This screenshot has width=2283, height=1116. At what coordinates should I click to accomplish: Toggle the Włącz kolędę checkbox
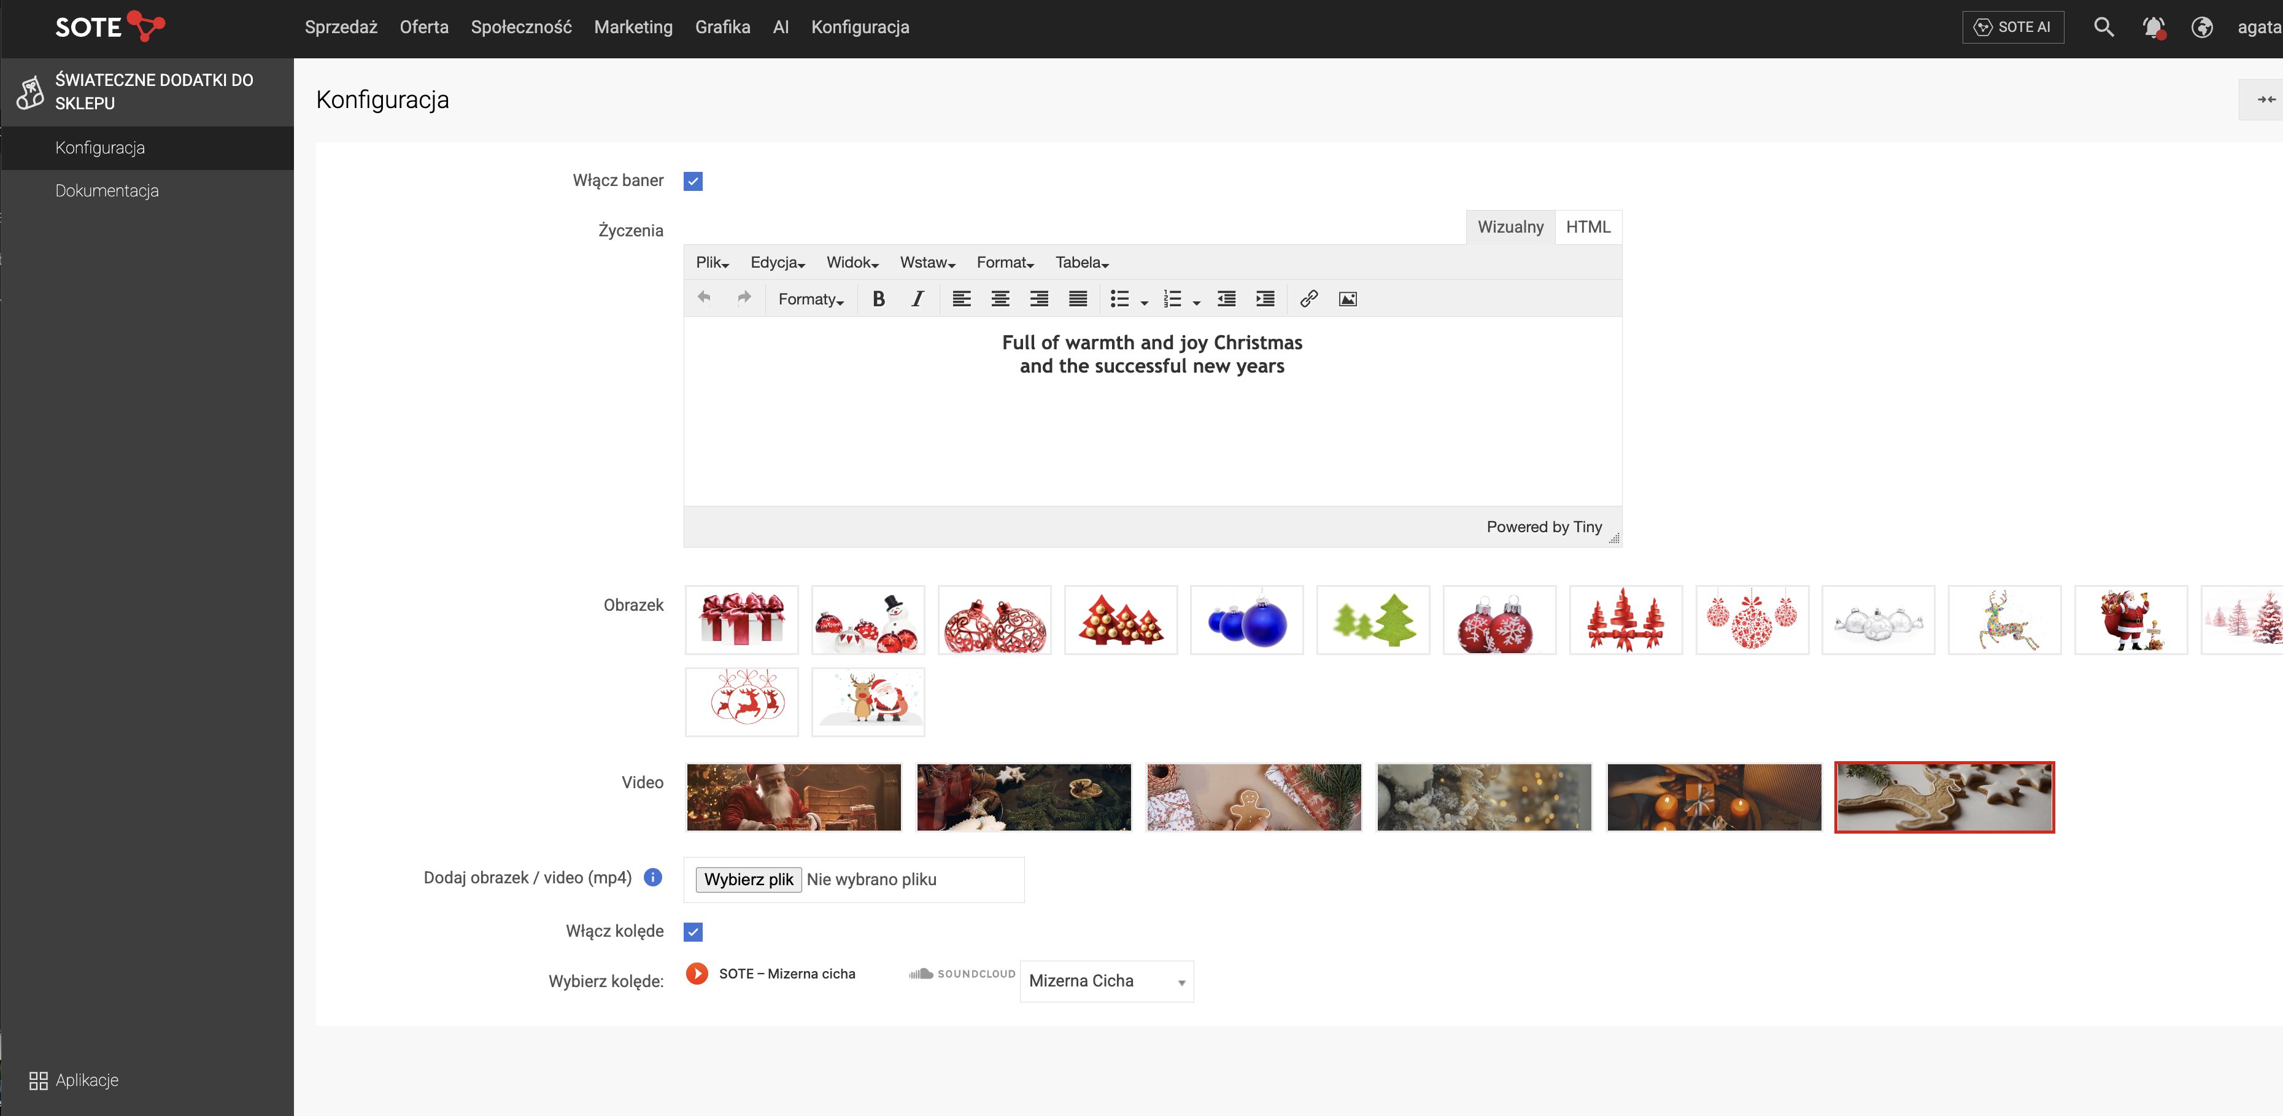693,932
